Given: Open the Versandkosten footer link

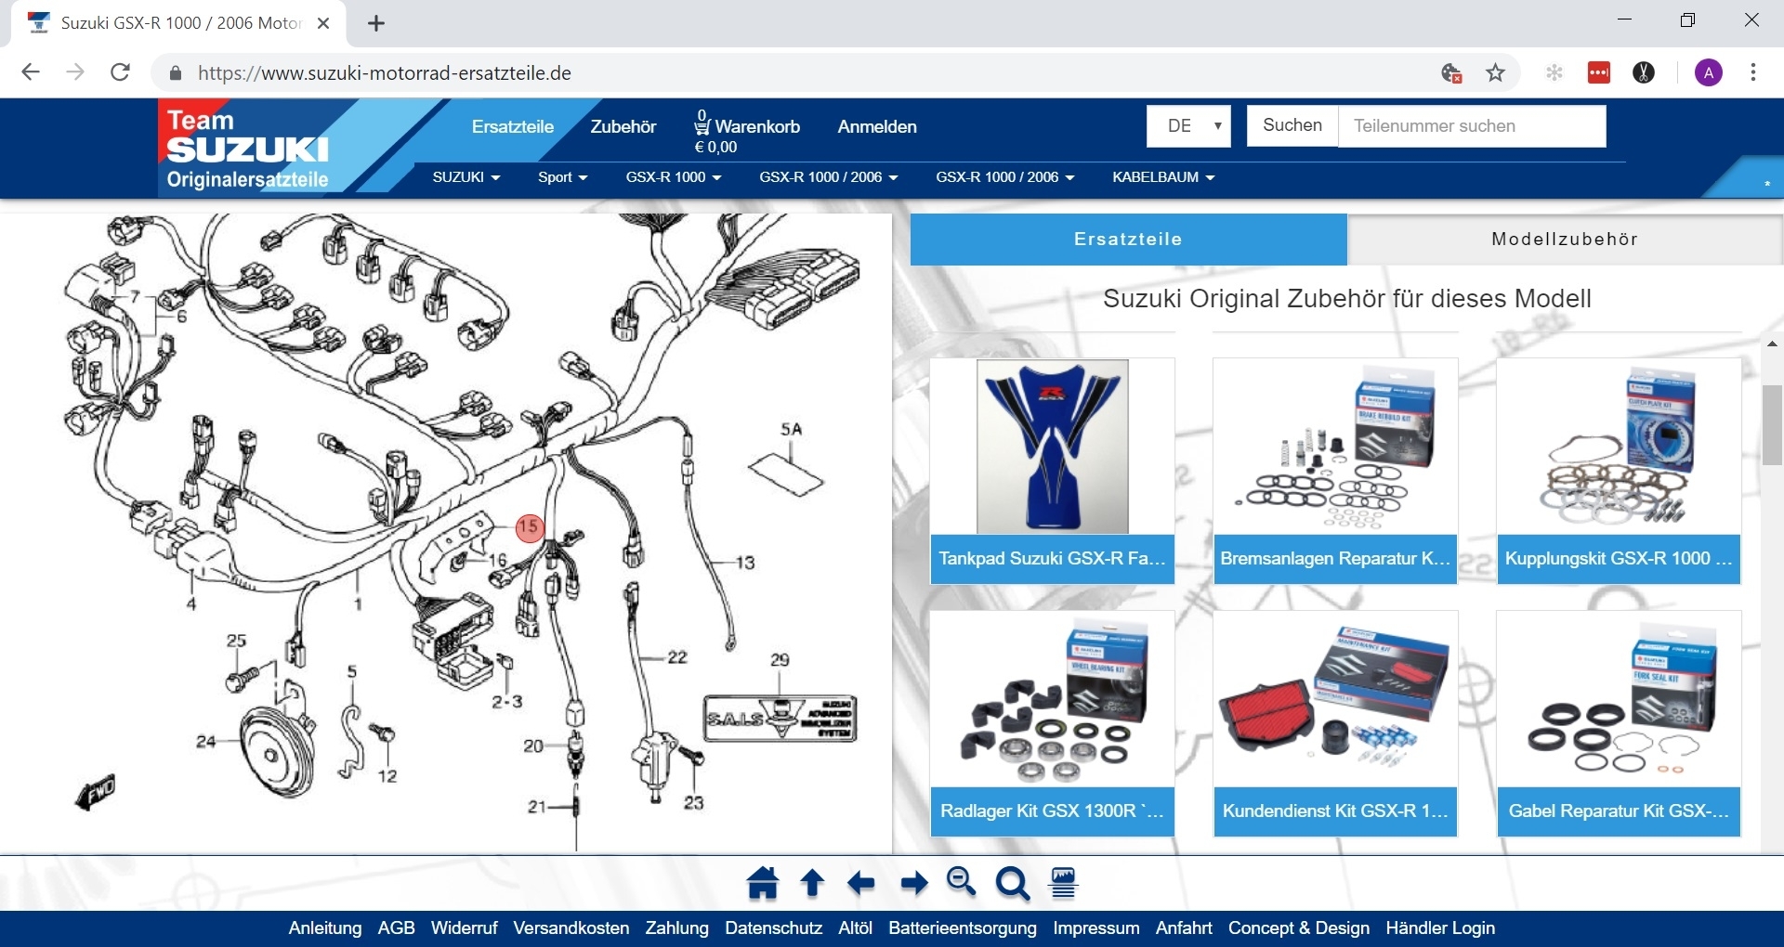Looking at the screenshot, I should [x=571, y=928].
